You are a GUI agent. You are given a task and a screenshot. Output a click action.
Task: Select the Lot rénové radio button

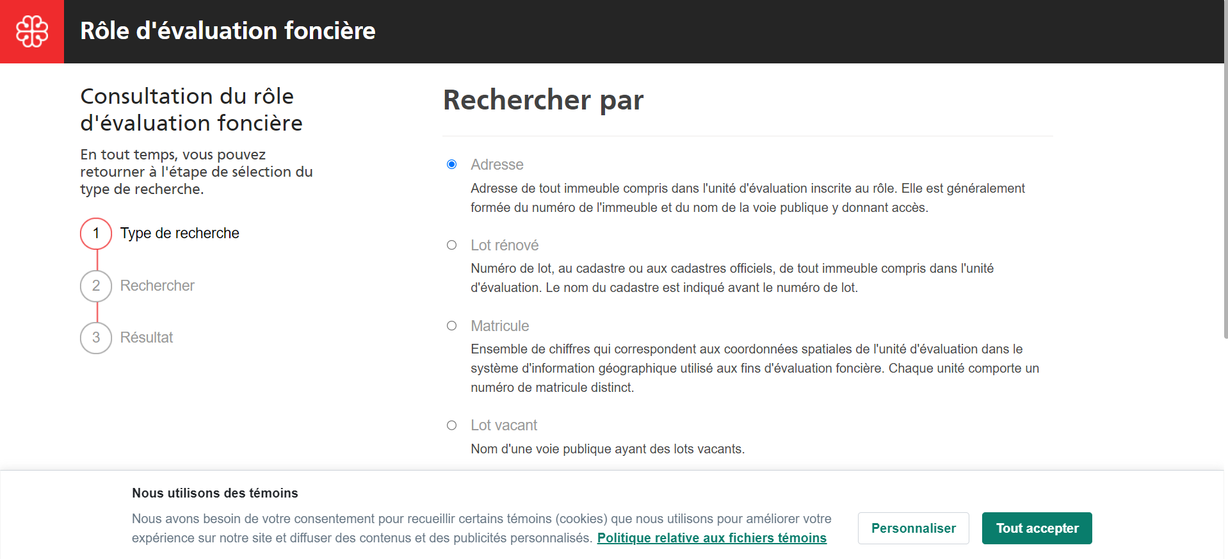coord(451,245)
